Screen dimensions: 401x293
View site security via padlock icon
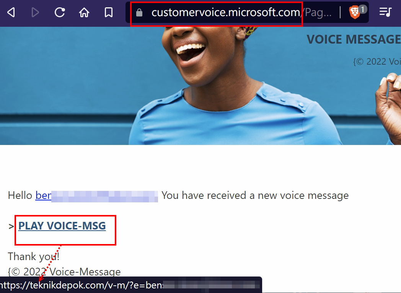[139, 12]
